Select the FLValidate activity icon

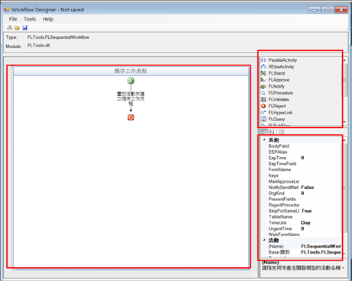[263, 100]
